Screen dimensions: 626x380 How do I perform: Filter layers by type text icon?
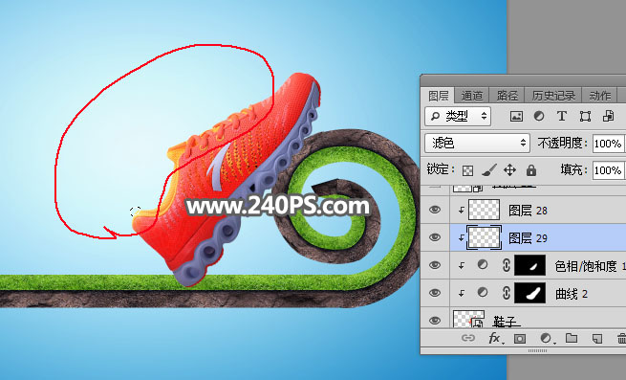(x=562, y=117)
